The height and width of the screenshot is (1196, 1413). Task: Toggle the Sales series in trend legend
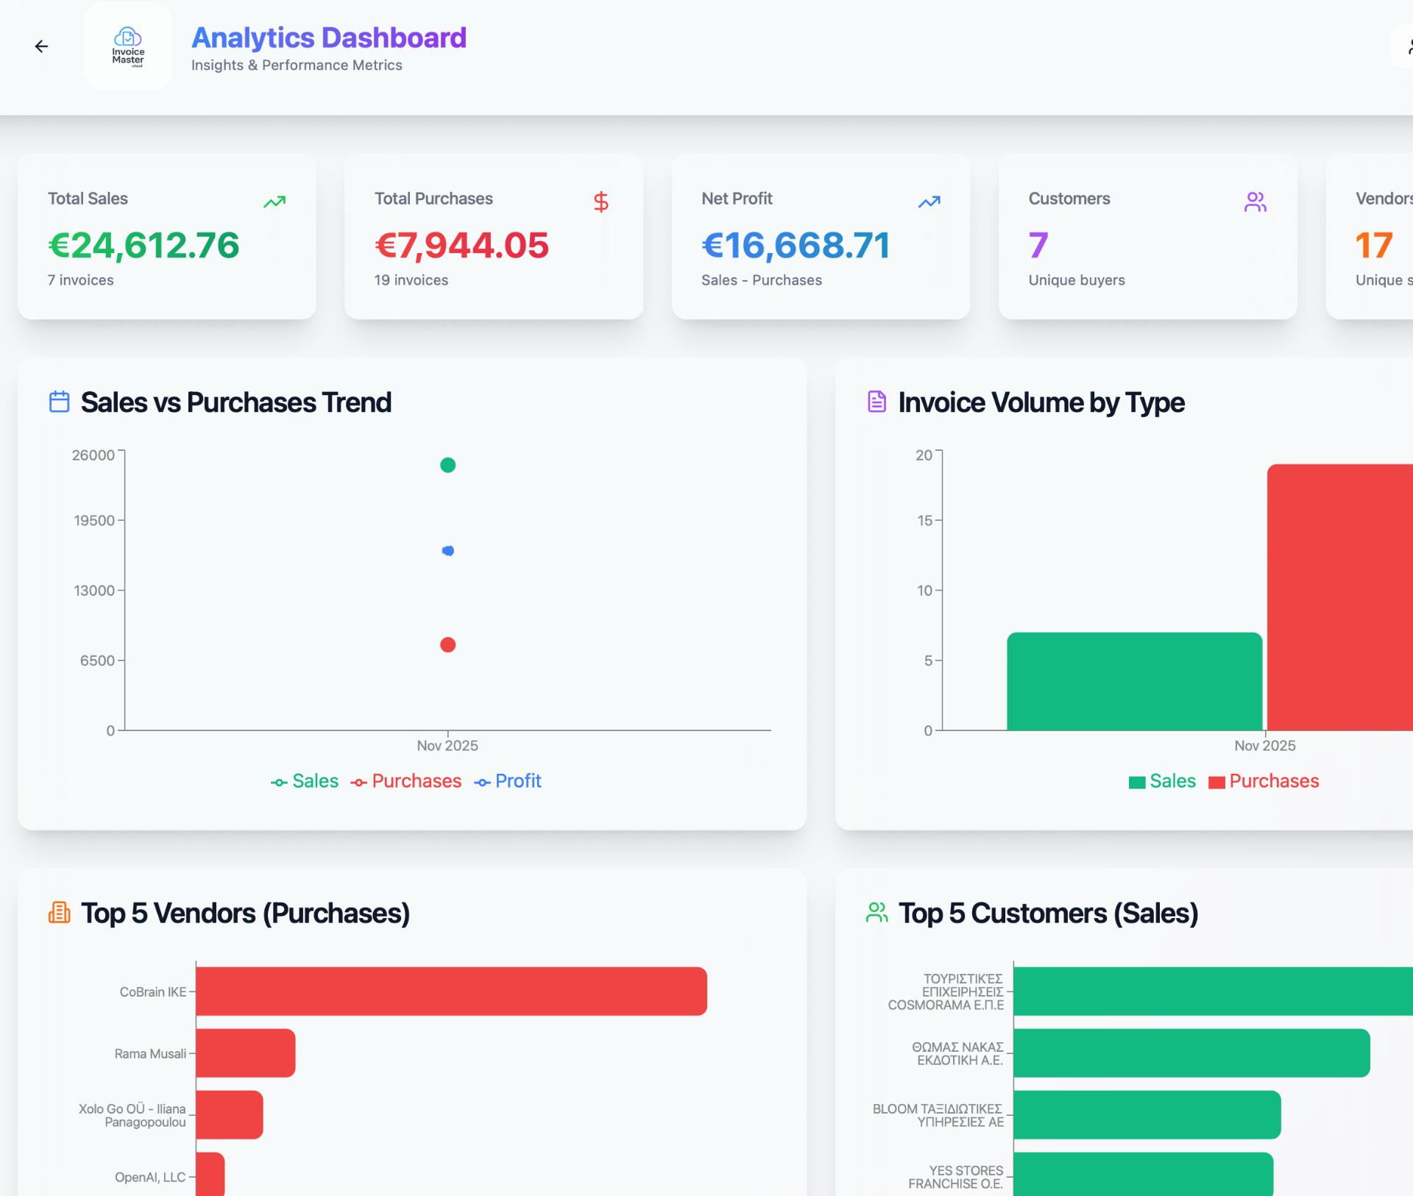pyautogui.click(x=305, y=781)
